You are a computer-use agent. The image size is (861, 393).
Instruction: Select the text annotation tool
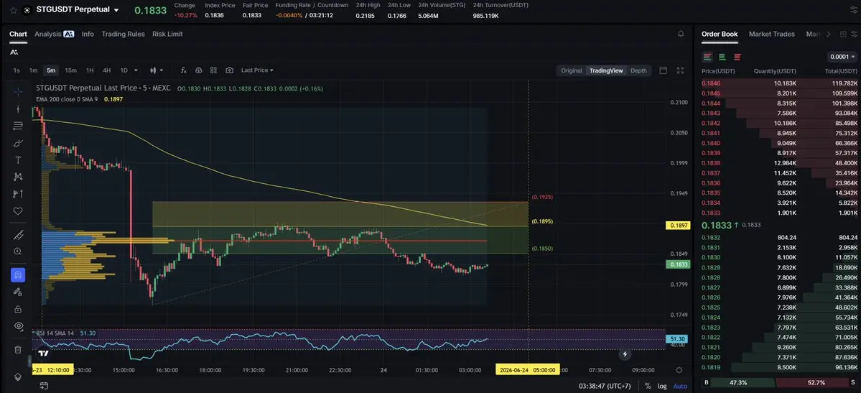click(17, 160)
